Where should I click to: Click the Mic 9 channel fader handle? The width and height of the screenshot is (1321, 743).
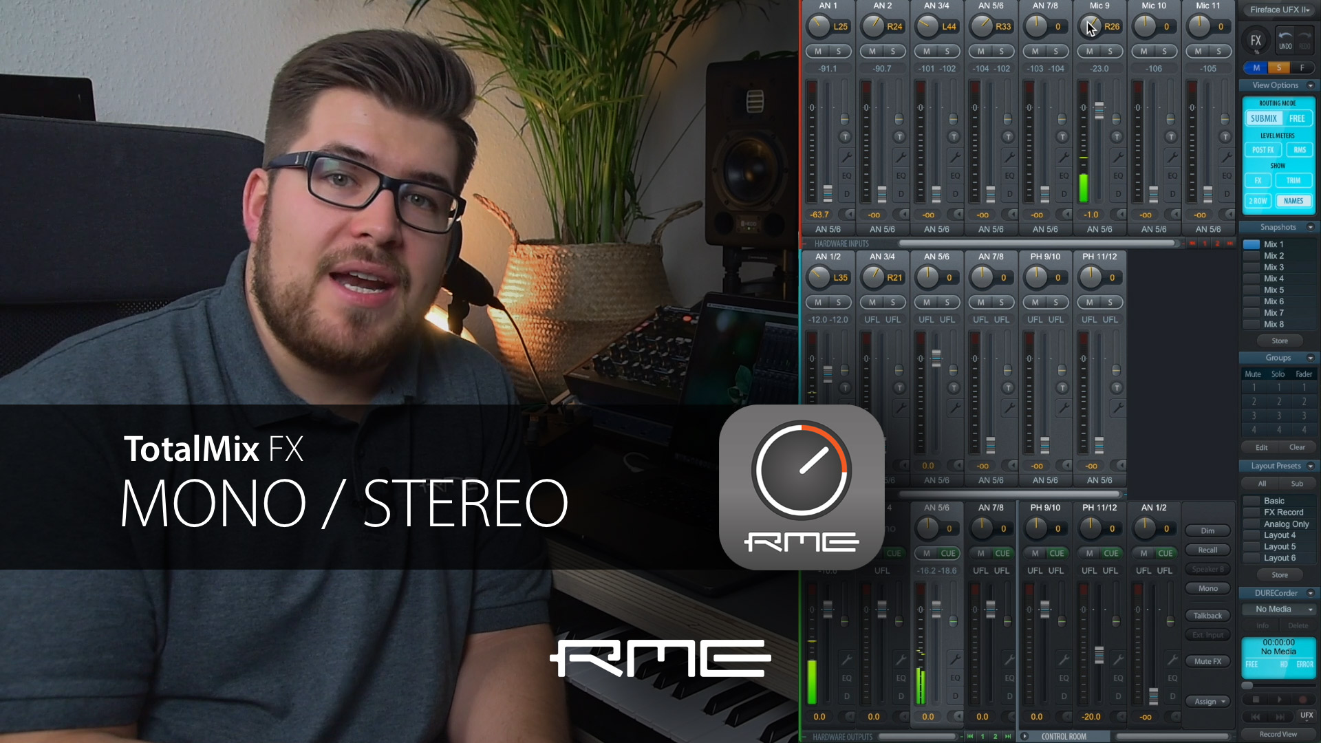coord(1099,110)
